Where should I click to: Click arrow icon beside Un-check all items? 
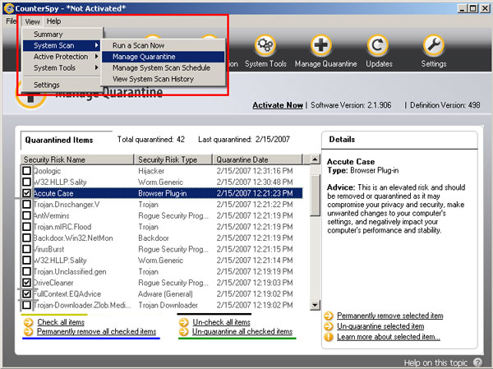click(x=183, y=322)
